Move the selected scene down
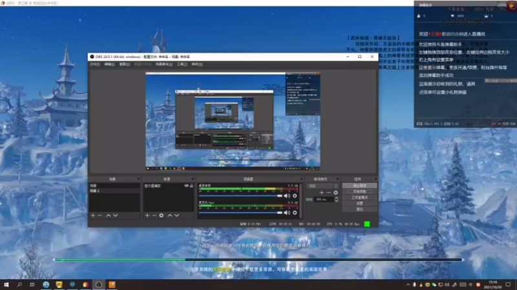The height and width of the screenshot is (290, 517). click(116, 215)
